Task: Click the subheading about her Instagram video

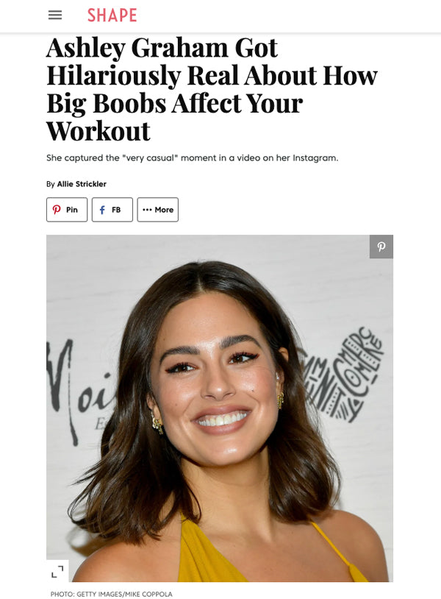Action: coord(193,157)
